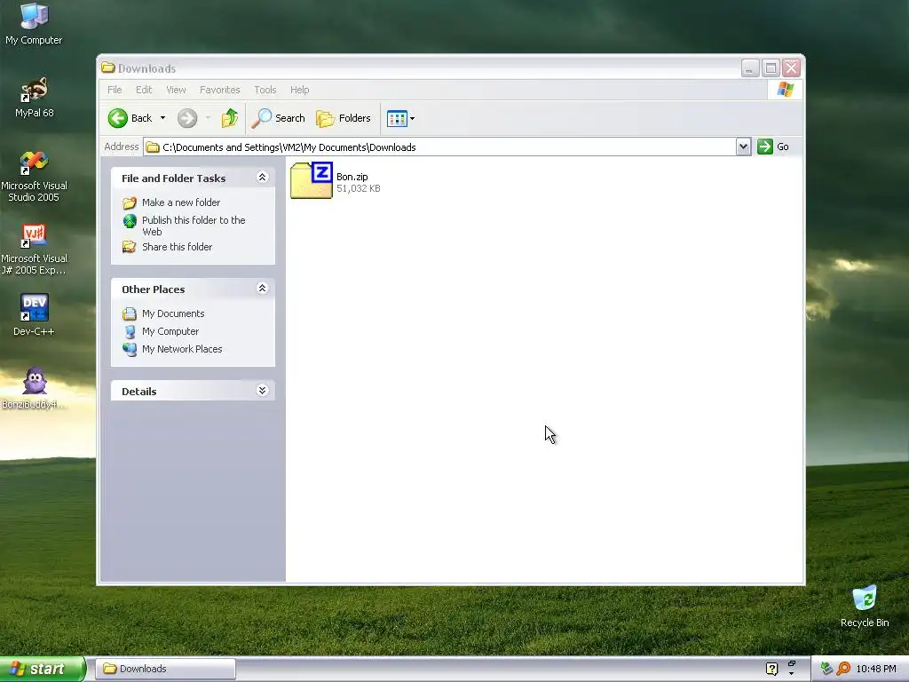Click Publish this folder to the Web
Image resolution: width=909 pixels, height=682 pixels.
[x=194, y=226]
